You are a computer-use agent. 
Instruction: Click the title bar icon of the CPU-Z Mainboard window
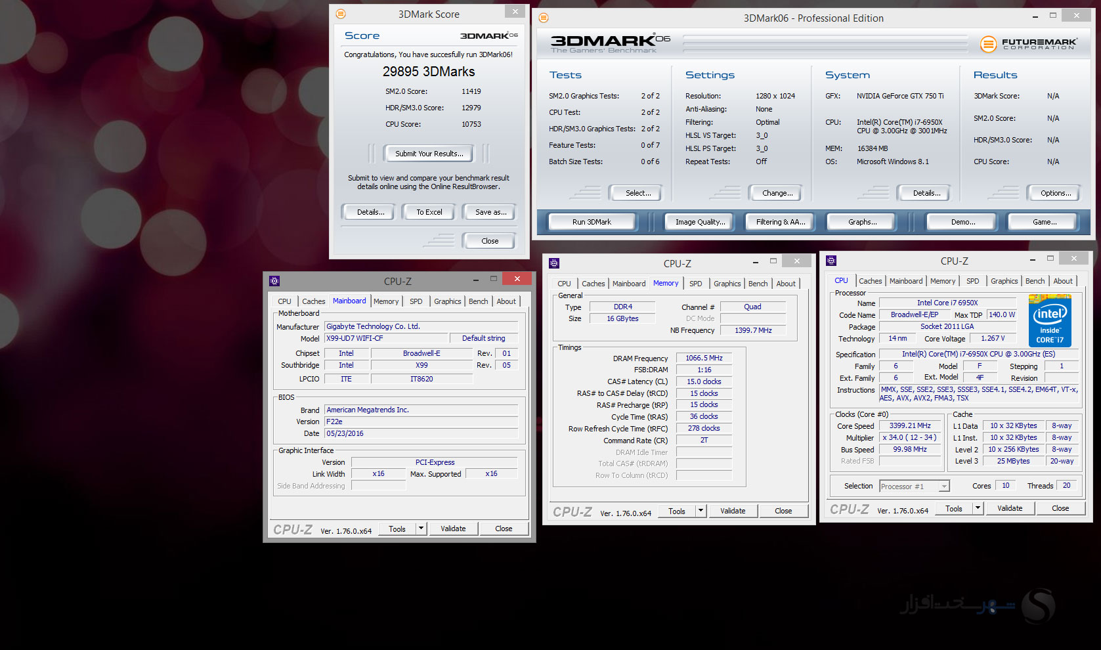point(274,281)
